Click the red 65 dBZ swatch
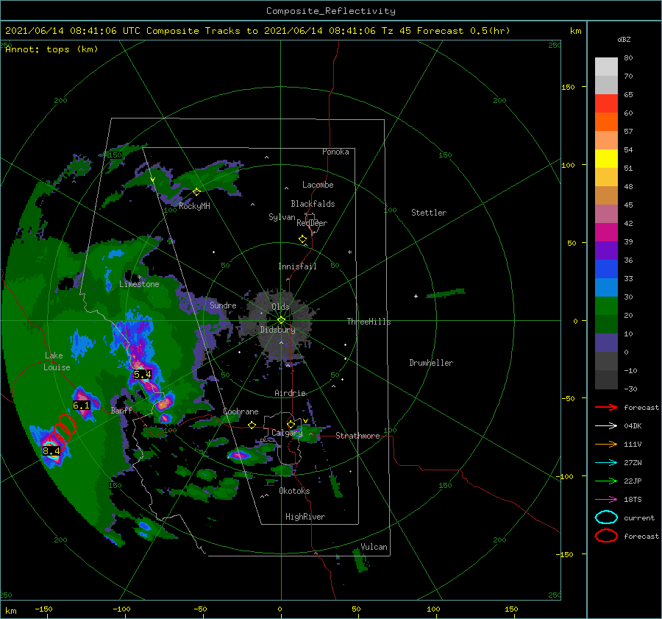Image resolution: width=662 pixels, height=619 pixels. coord(606,104)
